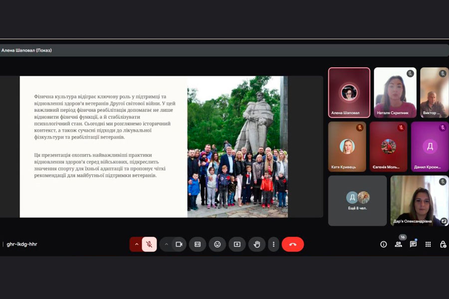This screenshot has height=299, width=449.
Task: Open more options three-dot menu
Action: pos(273,244)
